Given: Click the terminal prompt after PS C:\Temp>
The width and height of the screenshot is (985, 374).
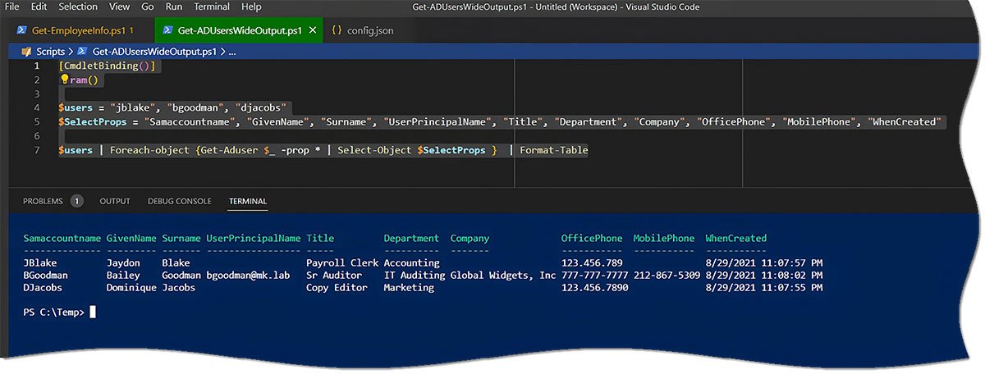Looking at the screenshot, I should pyautogui.click(x=93, y=312).
